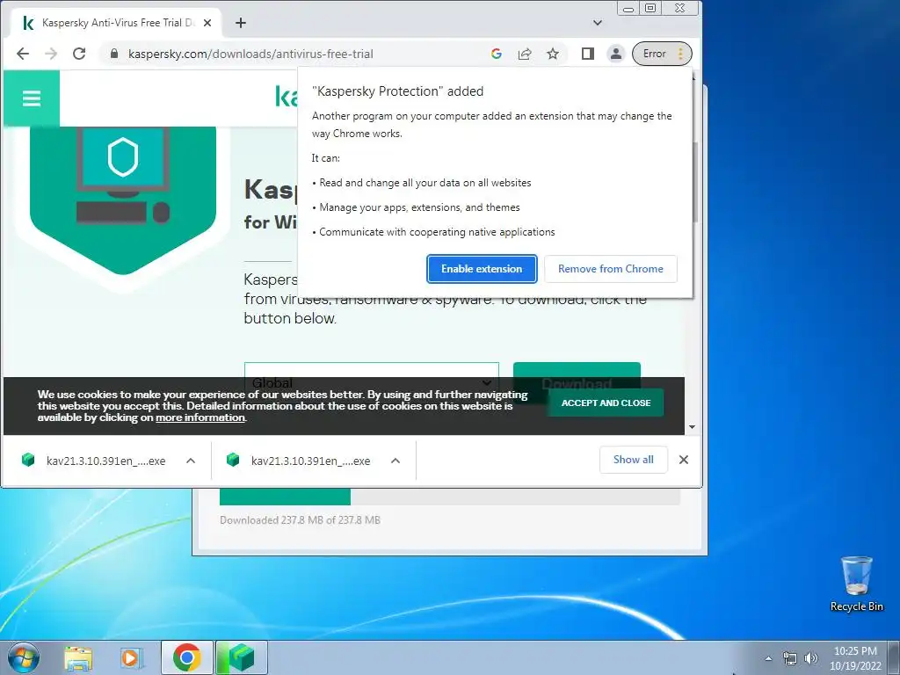View site info via the lock icon
900x675 pixels.
[113, 54]
